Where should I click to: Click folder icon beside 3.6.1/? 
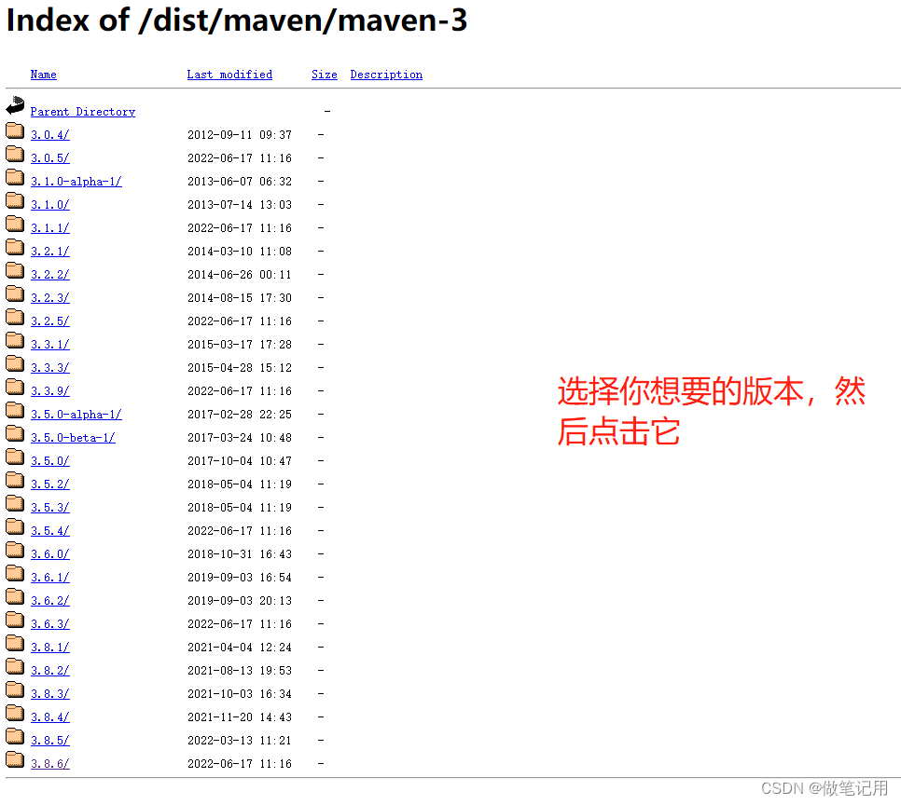(x=15, y=573)
